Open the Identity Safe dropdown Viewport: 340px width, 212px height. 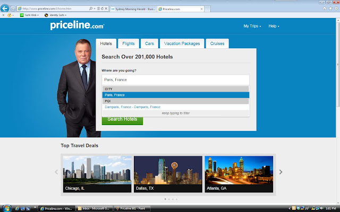[x=55, y=15]
